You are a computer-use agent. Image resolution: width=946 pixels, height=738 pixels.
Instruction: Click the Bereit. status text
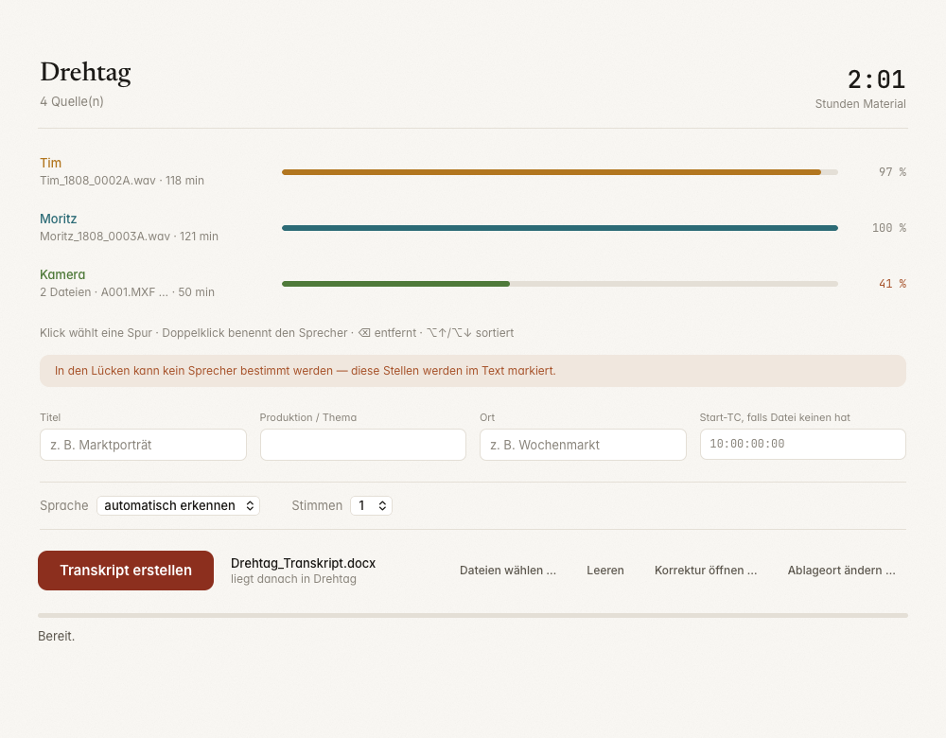tap(56, 636)
